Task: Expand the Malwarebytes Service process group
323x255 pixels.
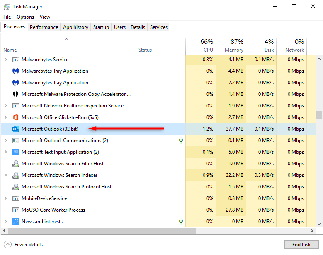Action: click(5, 60)
